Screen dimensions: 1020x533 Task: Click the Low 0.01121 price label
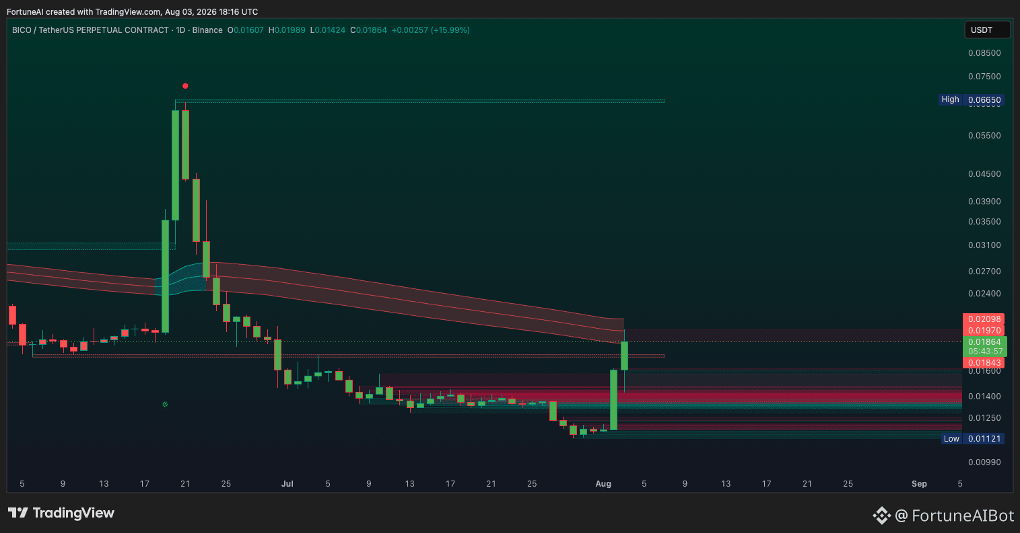click(973, 438)
